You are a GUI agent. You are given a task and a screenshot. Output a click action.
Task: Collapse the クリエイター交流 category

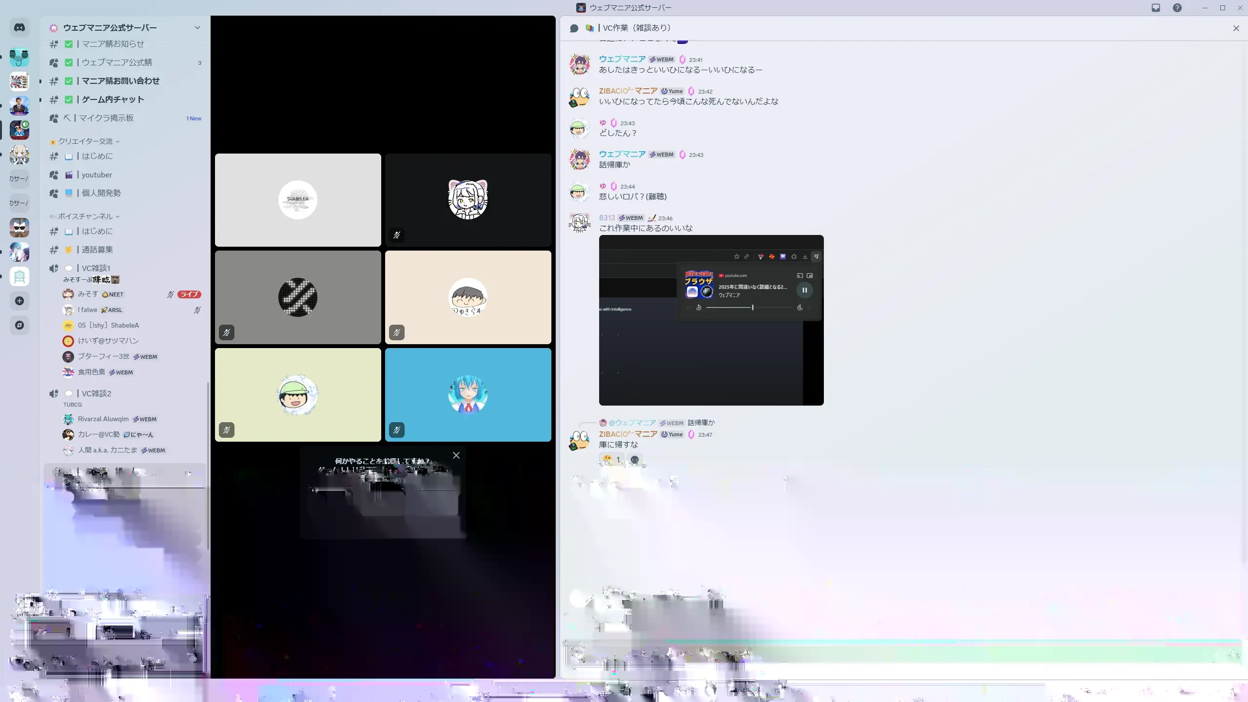pos(86,141)
